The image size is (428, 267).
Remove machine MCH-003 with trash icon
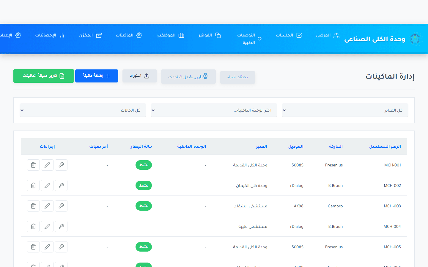[x=33, y=206]
